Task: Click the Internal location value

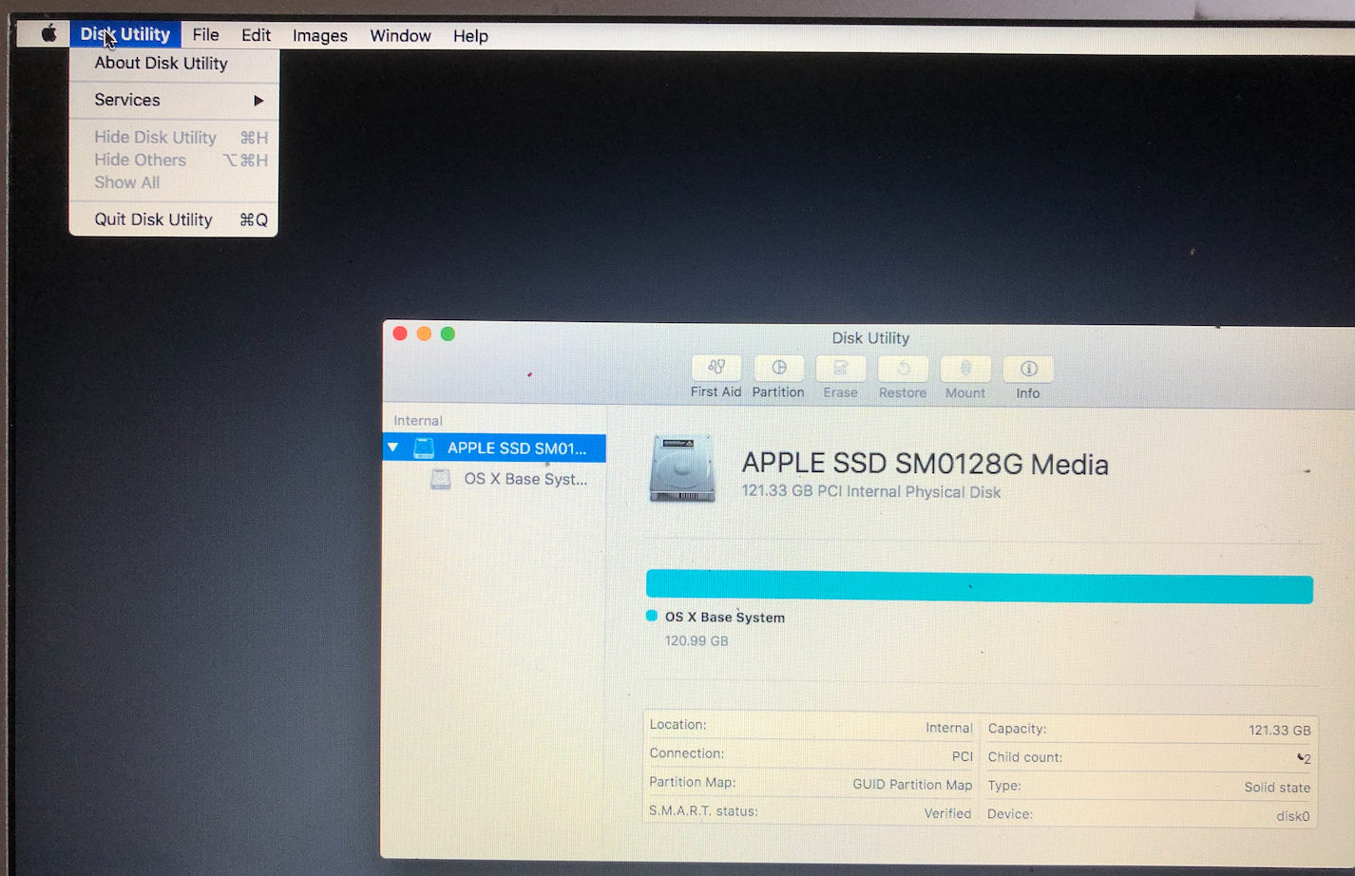Action: click(x=949, y=728)
